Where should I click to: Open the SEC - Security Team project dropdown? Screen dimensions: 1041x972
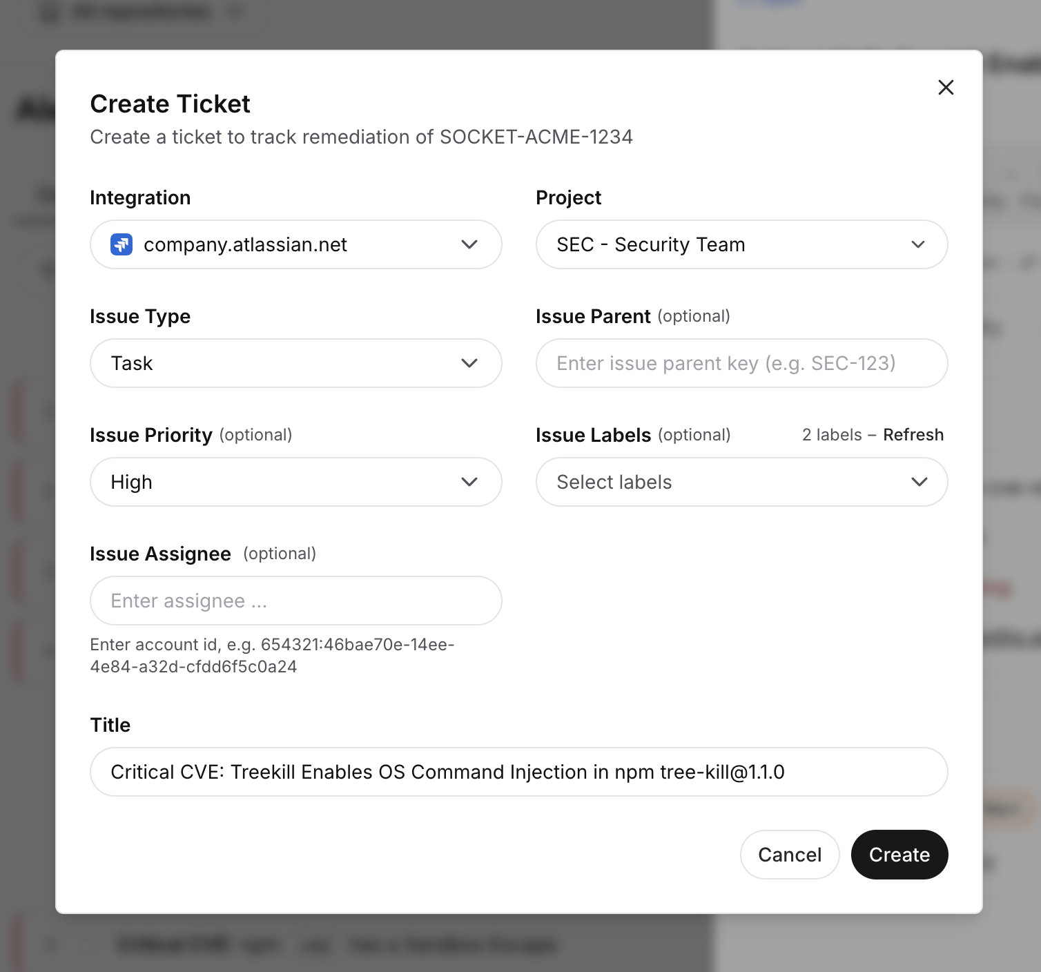pyautogui.click(x=742, y=244)
